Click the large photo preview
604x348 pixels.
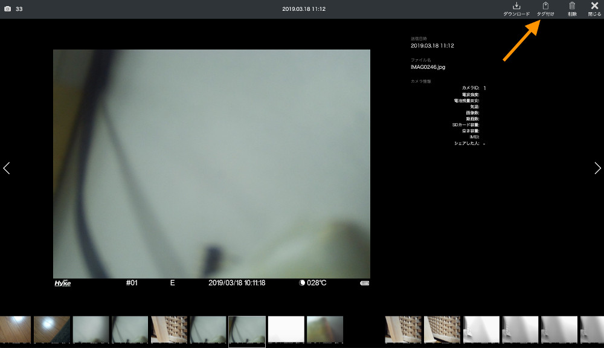[211, 163]
